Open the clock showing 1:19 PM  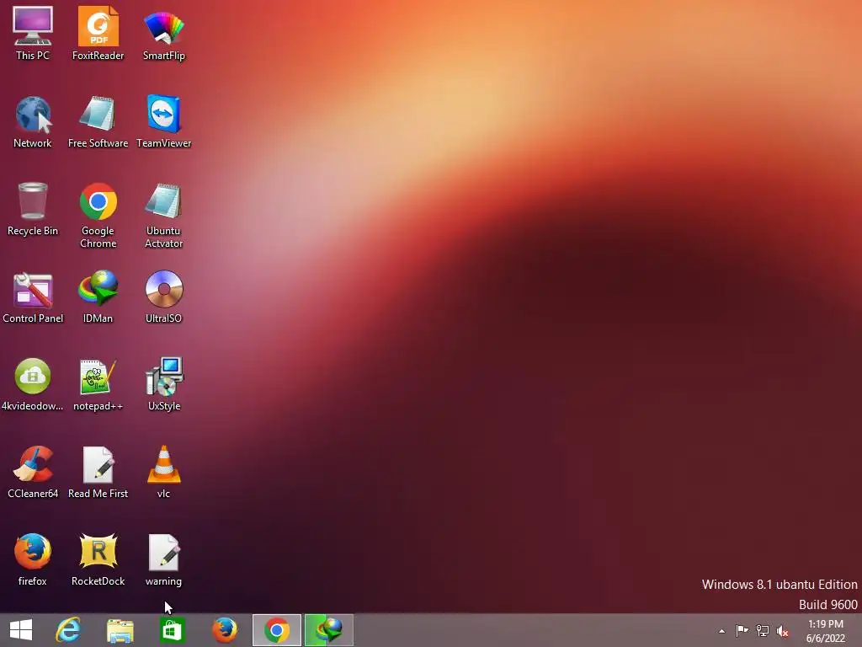click(x=825, y=631)
